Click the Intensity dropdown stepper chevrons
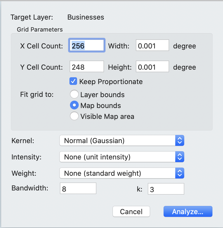Viewport: 223px width, 228px height. click(180, 157)
